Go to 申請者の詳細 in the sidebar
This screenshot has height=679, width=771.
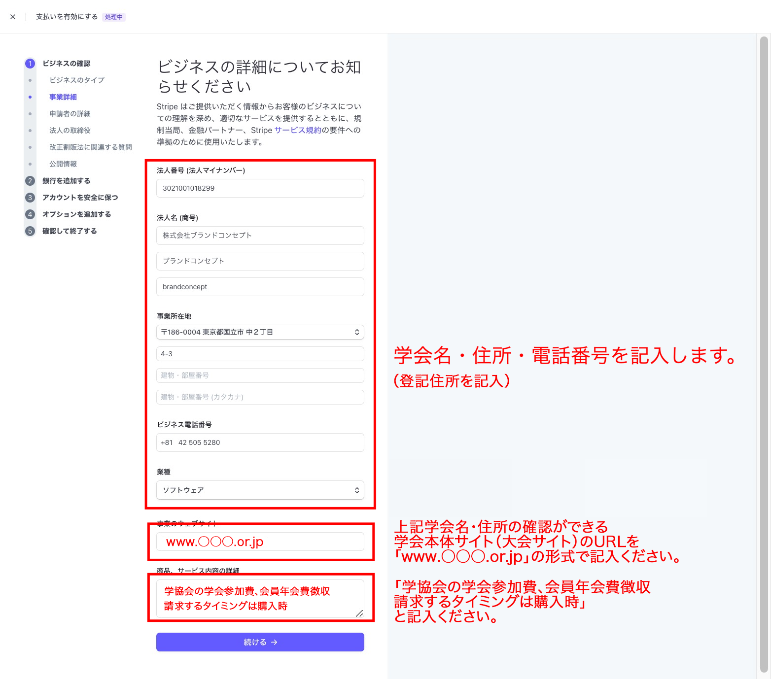pyautogui.click(x=70, y=114)
